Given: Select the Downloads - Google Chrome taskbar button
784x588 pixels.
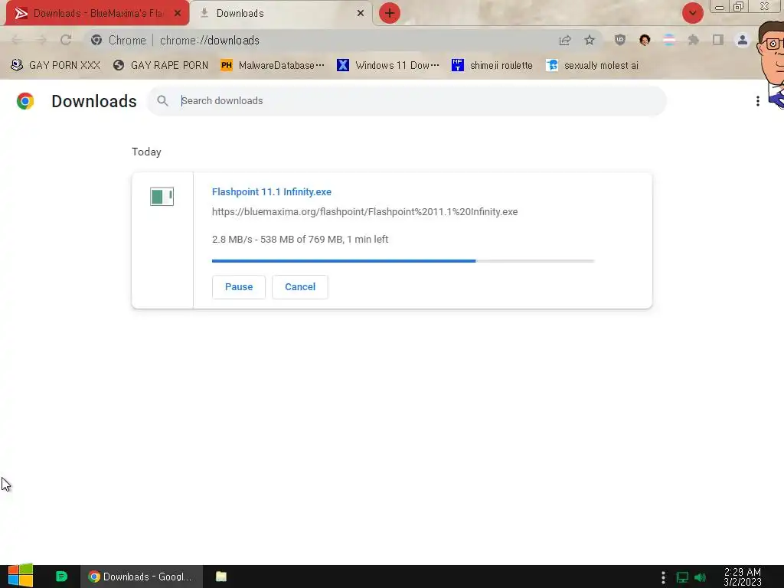Looking at the screenshot, I should point(142,577).
